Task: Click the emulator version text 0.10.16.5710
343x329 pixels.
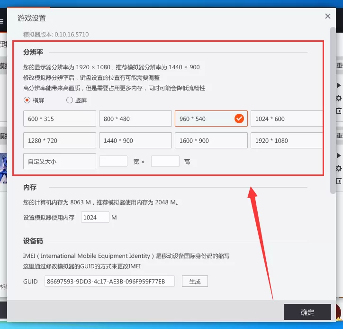Action: click(72, 34)
